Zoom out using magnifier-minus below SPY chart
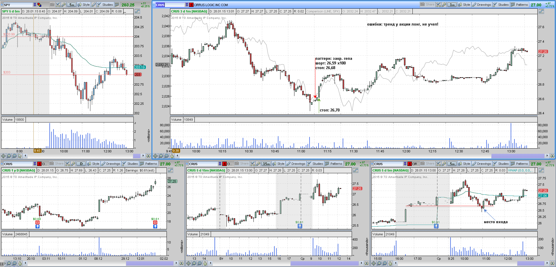The width and height of the screenshot is (556, 267). click(x=14, y=156)
